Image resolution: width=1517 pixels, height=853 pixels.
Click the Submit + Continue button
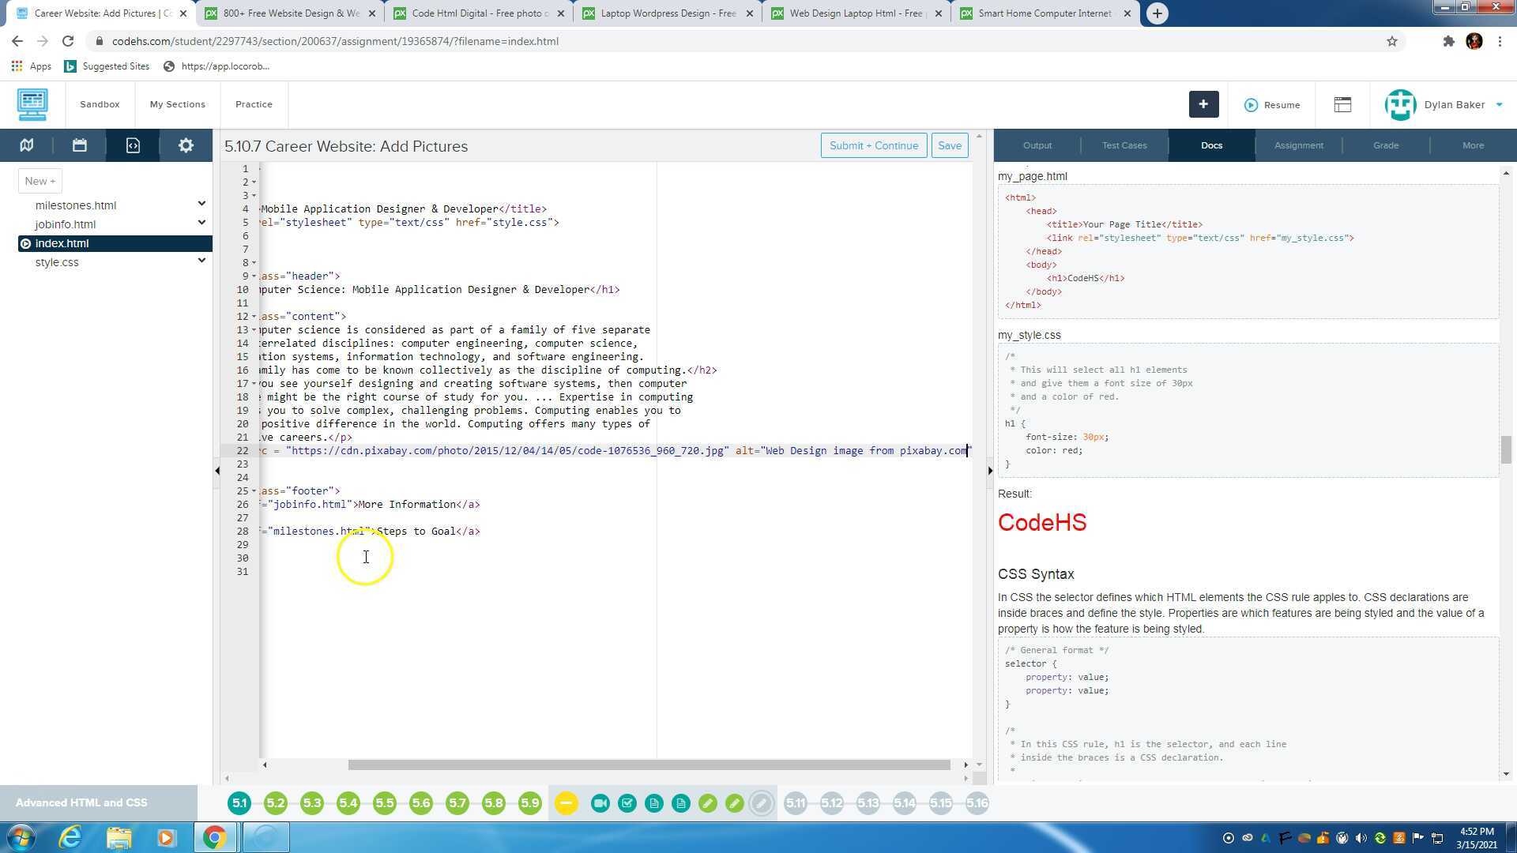click(873, 145)
